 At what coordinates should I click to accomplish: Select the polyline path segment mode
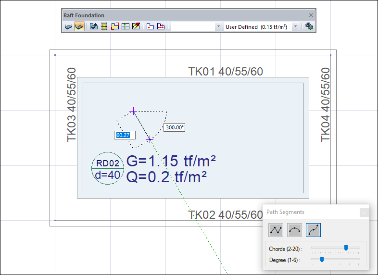[276, 230]
